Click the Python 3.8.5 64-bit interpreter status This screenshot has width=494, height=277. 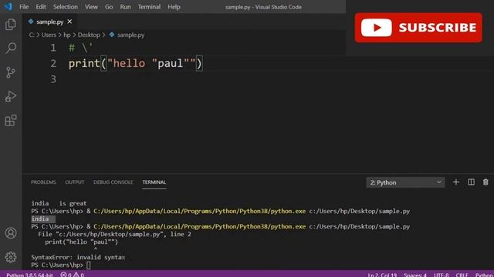tap(29, 275)
